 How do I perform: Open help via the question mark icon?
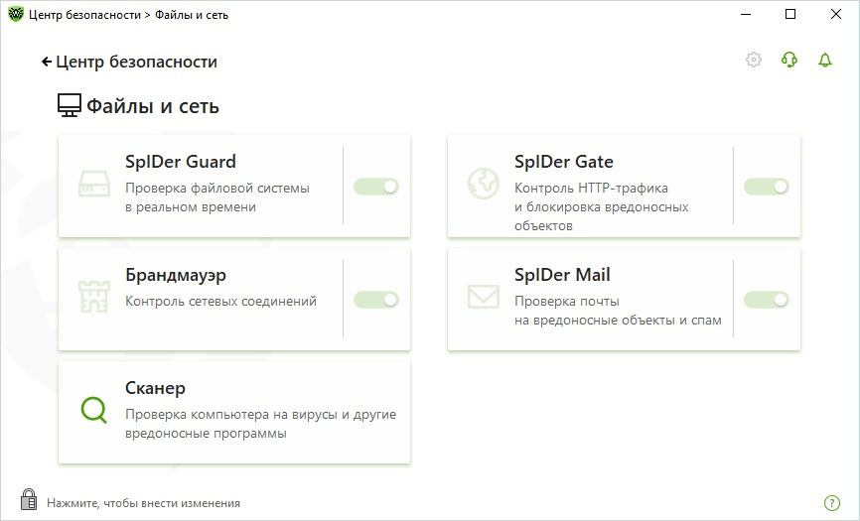832,503
